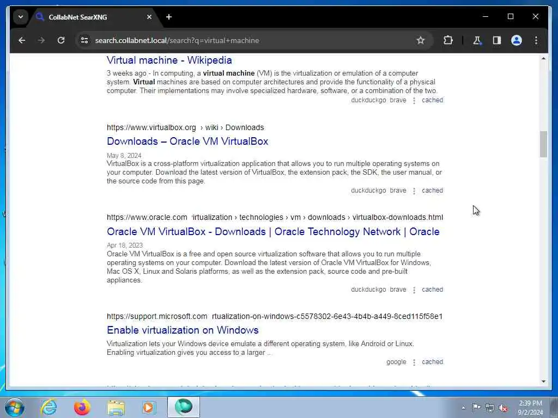Expand options dots on the Wikipedia result
Screen dimensions: 558x418
coord(414,101)
